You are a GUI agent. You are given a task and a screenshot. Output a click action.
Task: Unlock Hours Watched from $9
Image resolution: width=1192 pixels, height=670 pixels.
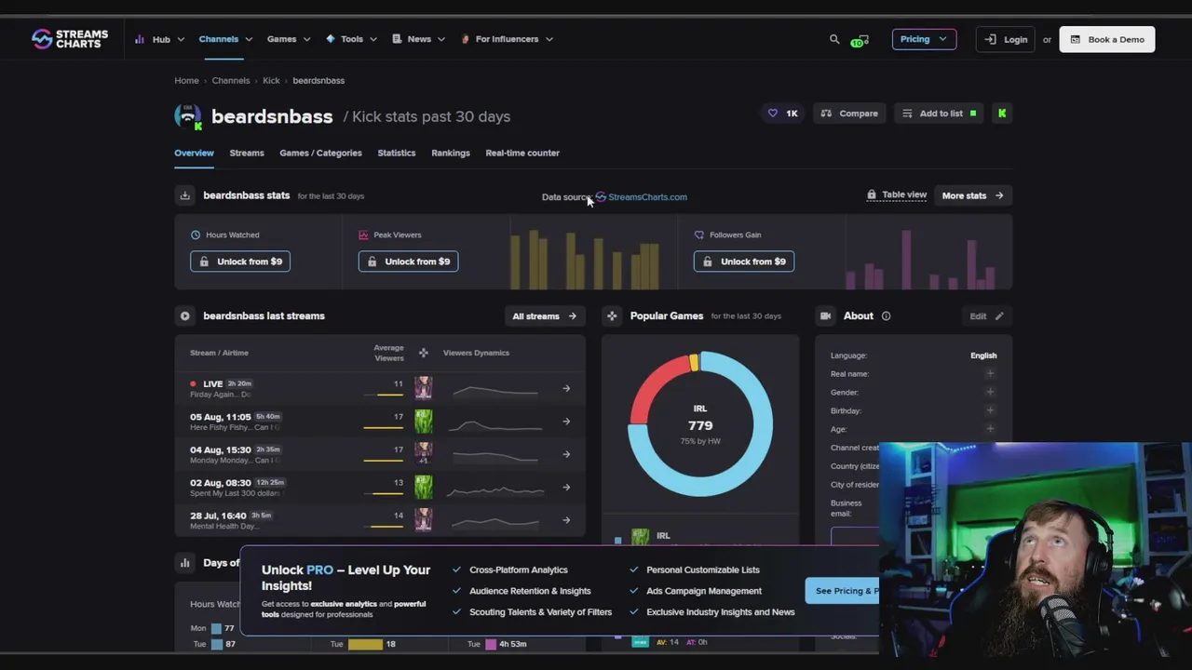coord(240,261)
